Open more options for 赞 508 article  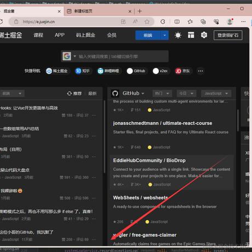(94, 198)
